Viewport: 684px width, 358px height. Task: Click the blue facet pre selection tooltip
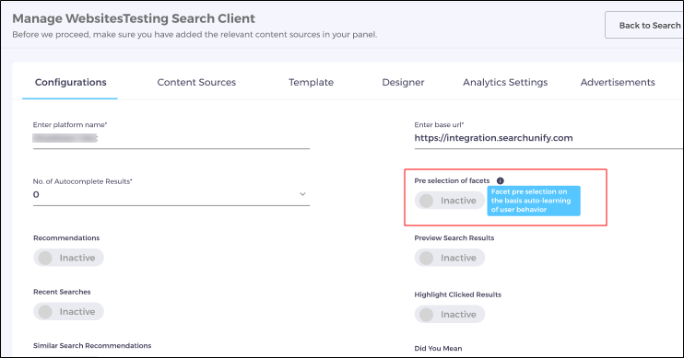pyautogui.click(x=534, y=201)
